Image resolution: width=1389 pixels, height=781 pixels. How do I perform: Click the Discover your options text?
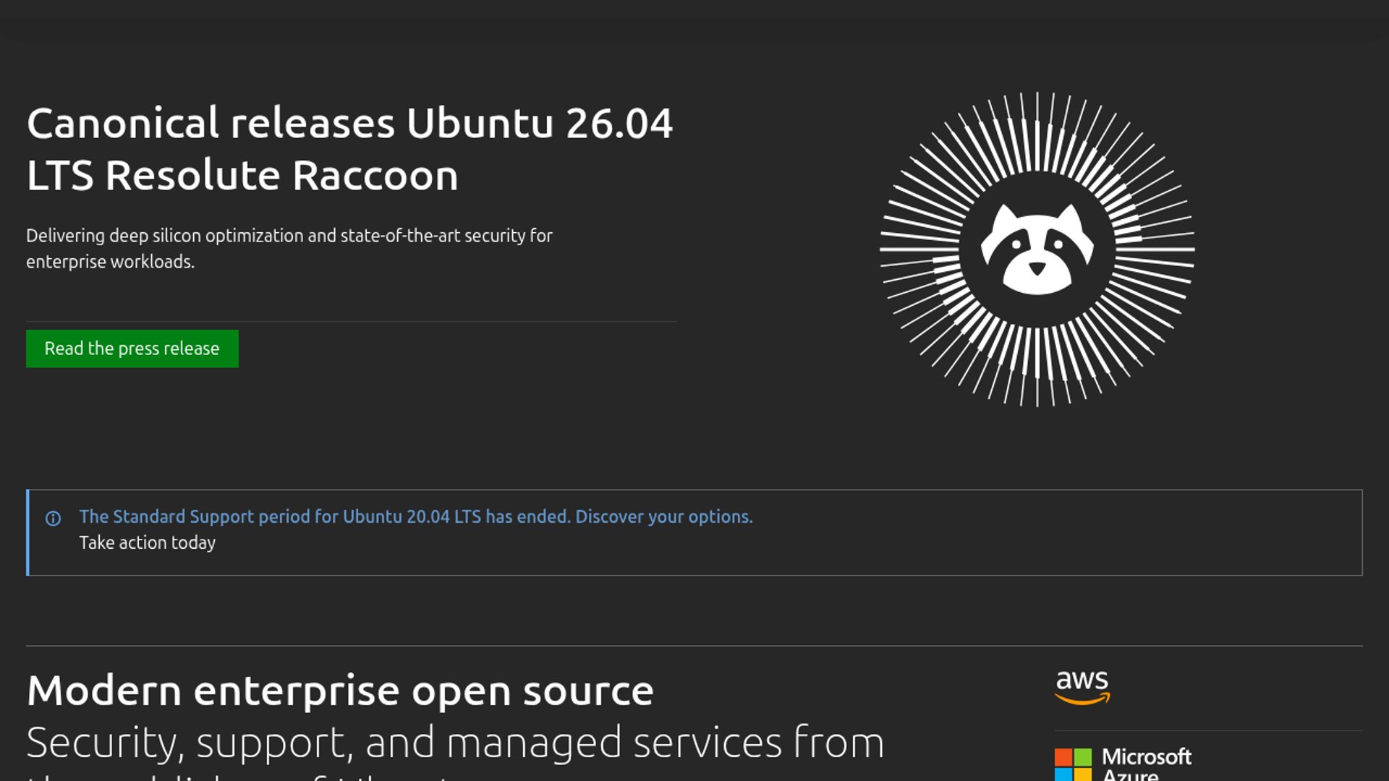tap(663, 516)
